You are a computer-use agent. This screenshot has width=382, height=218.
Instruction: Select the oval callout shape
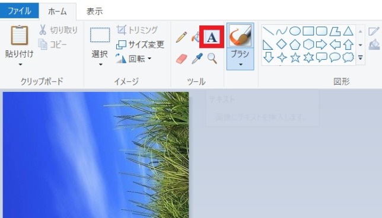point(335,57)
